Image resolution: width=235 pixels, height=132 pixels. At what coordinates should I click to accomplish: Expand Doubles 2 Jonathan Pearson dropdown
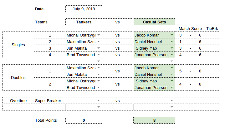172,87
